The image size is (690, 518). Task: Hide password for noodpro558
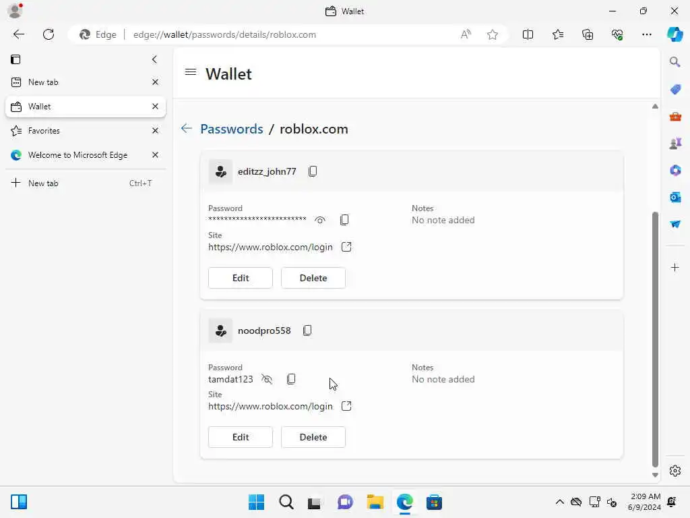(267, 379)
